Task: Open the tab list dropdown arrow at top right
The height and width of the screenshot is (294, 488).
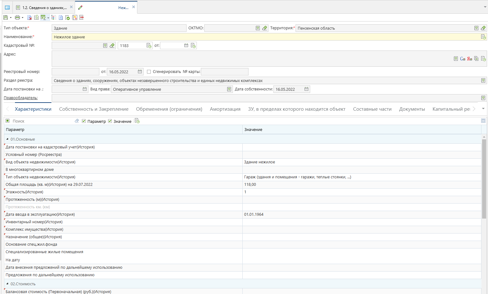Action: coord(485,7)
